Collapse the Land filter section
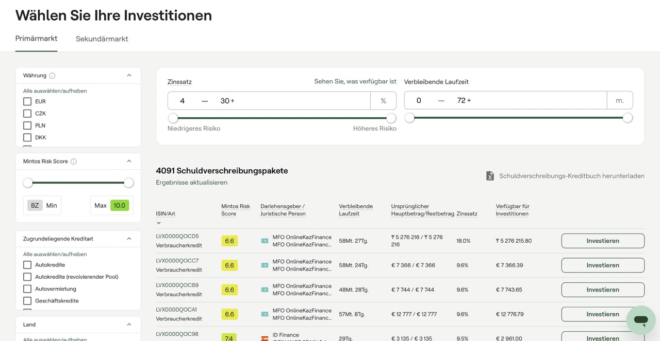 tap(129, 325)
